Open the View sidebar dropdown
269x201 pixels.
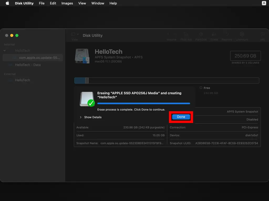pos(75,34)
